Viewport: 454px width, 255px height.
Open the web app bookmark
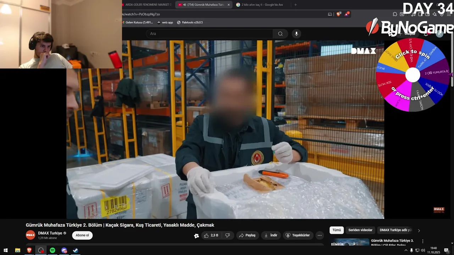(x=165, y=22)
